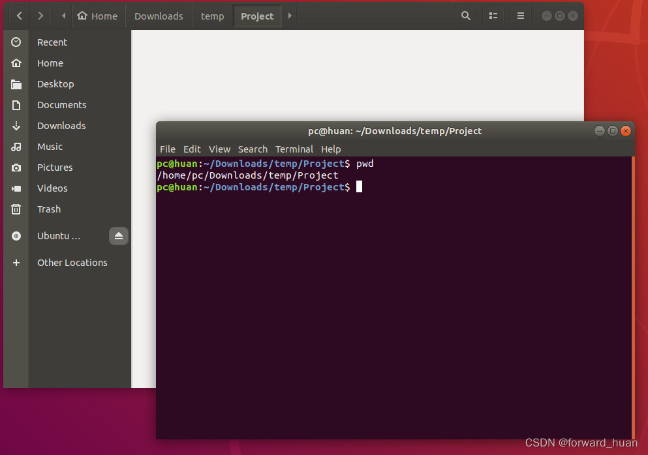Open Other Locations in the sidebar

[72, 263]
